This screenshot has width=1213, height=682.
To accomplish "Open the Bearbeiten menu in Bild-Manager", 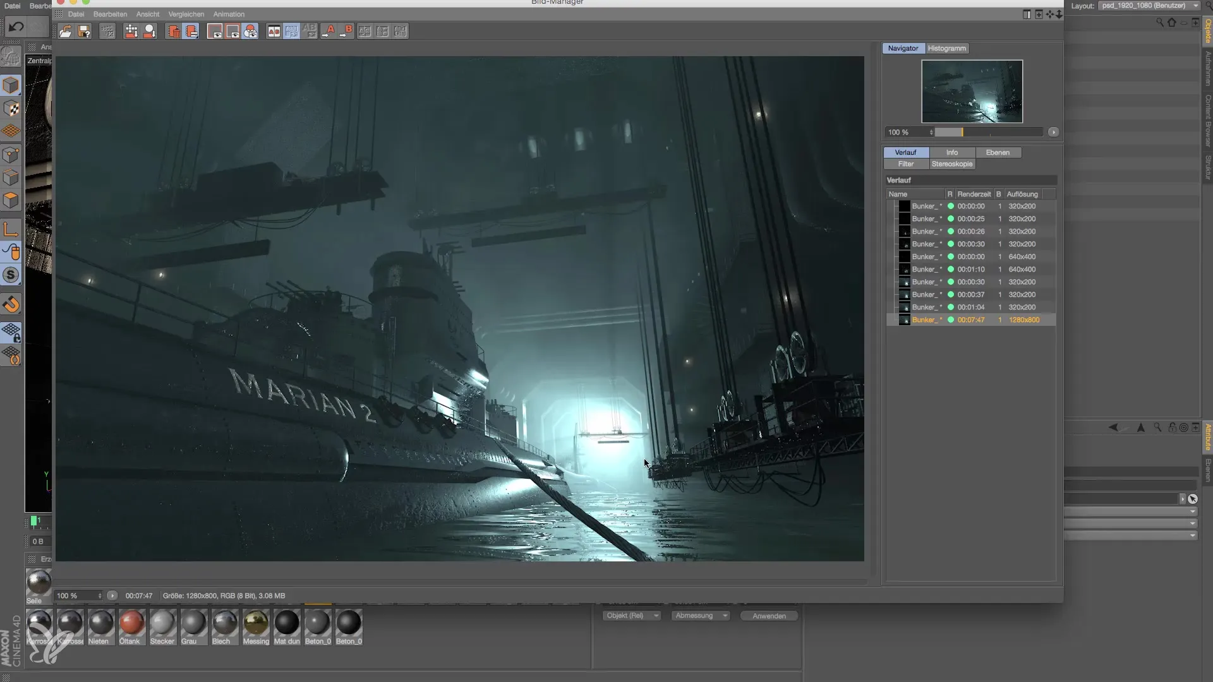I will [110, 14].
